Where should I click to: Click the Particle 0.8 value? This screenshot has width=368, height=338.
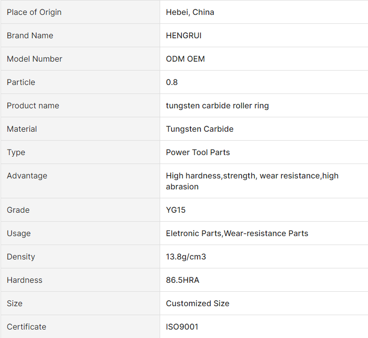tap(172, 83)
